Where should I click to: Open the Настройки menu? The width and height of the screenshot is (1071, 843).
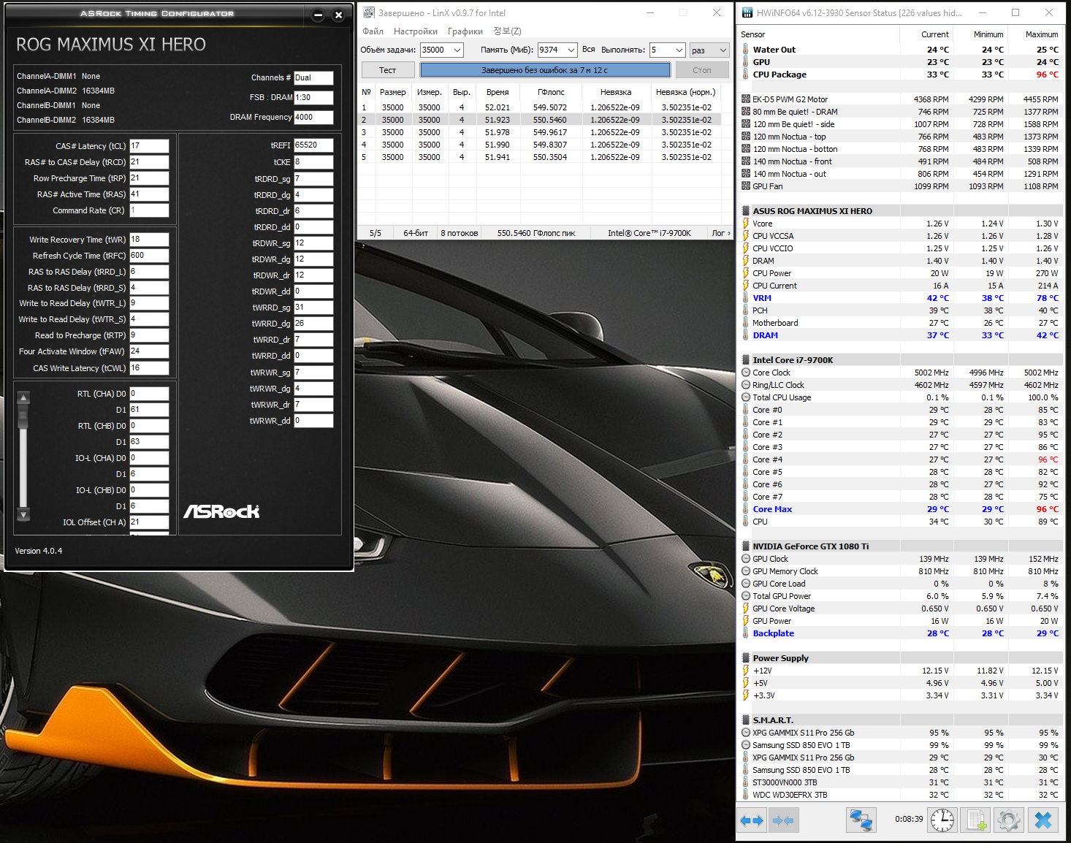415,31
